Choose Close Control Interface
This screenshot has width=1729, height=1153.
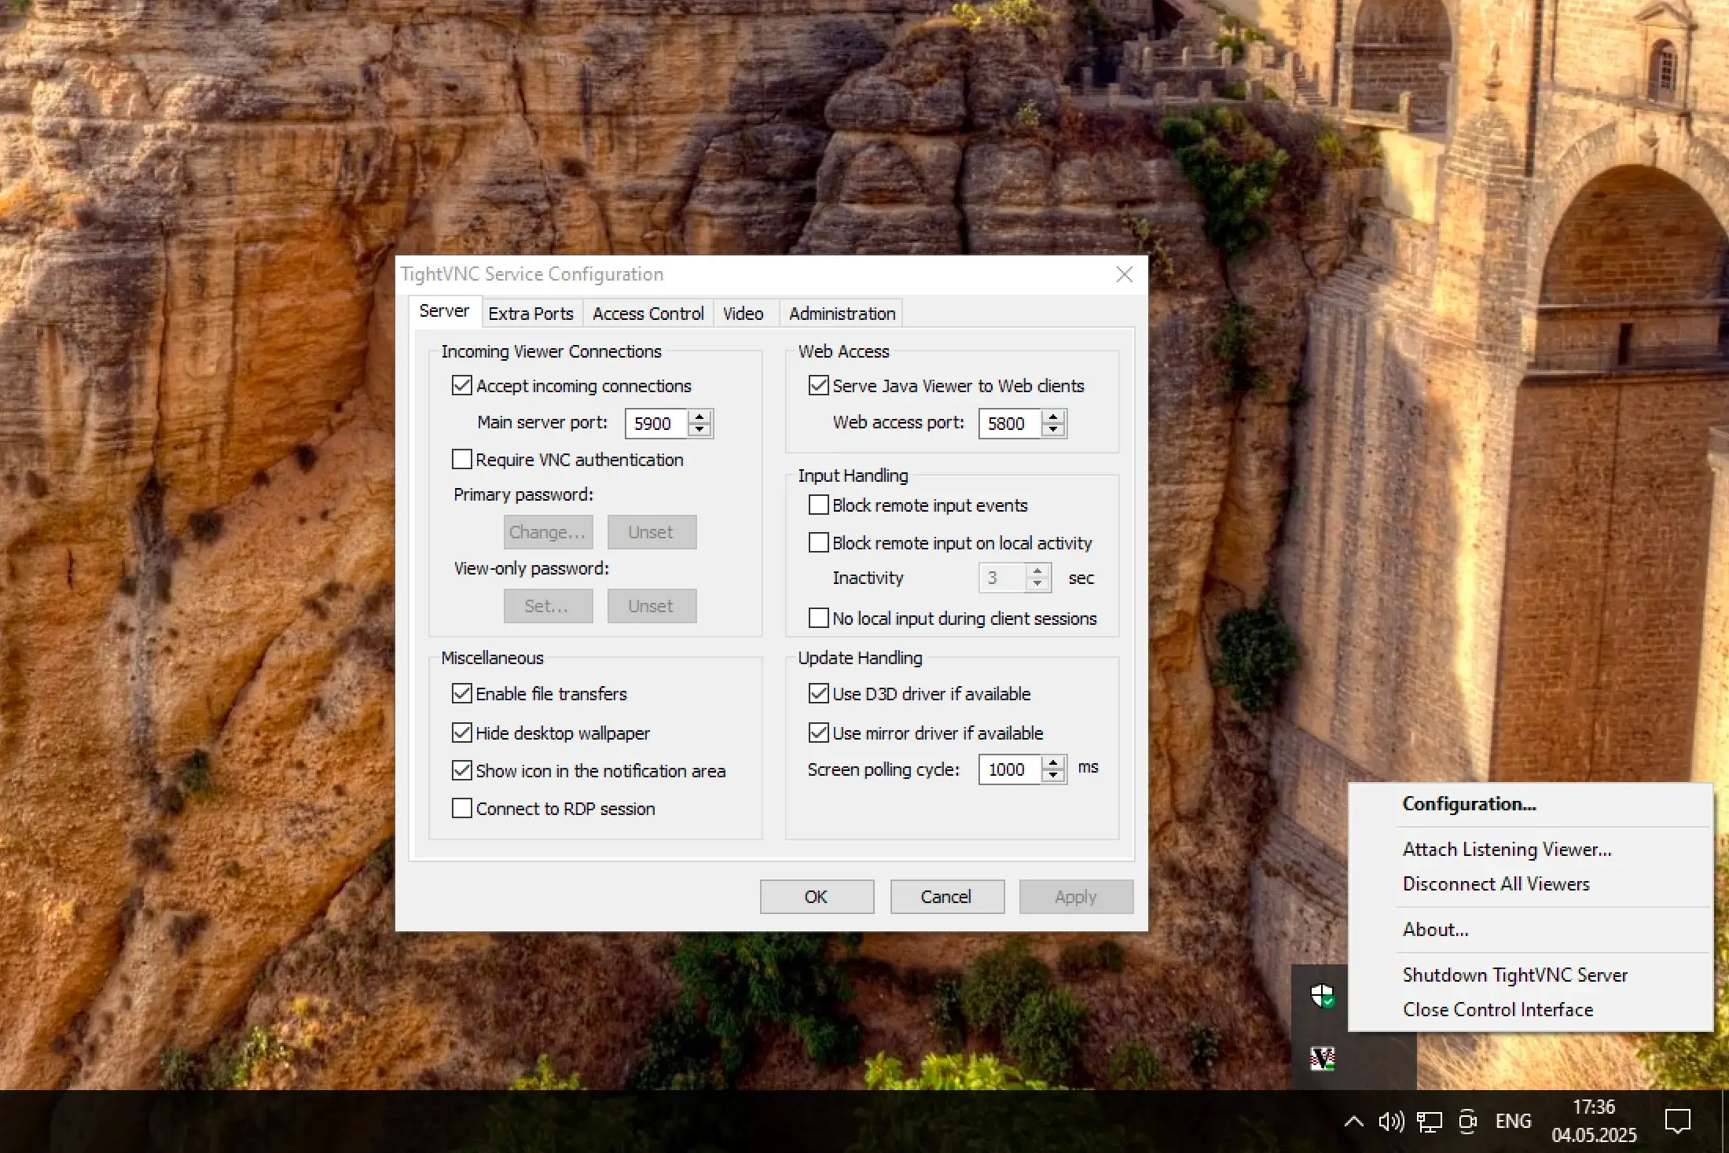click(1530, 1010)
